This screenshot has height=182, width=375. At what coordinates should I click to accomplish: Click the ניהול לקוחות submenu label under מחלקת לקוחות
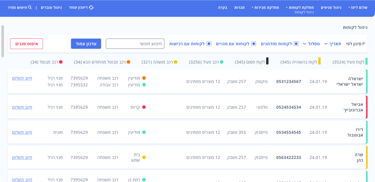click(x=304, y=12)
